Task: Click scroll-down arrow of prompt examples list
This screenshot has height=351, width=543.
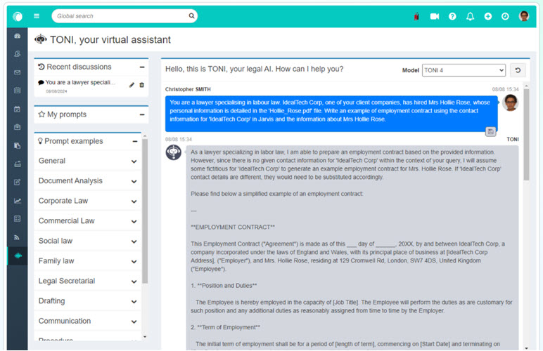Action: click(145, 337)
